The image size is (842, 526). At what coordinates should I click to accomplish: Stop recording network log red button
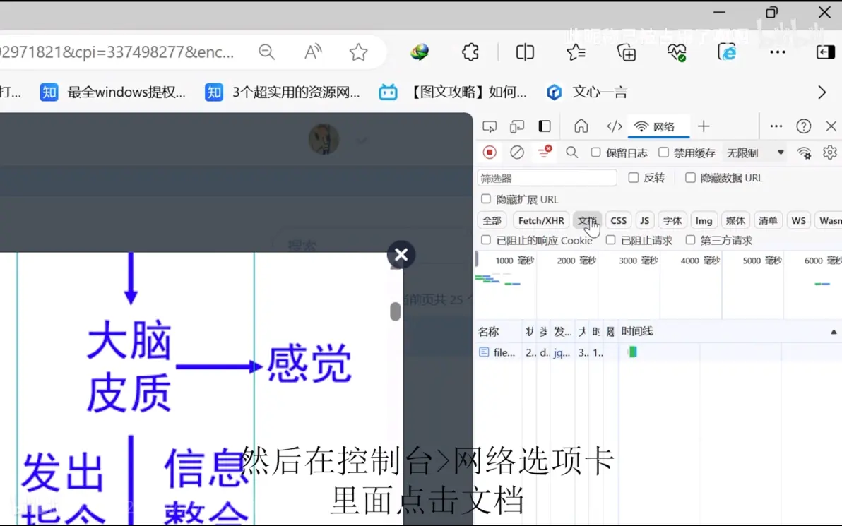click(490, 153)
